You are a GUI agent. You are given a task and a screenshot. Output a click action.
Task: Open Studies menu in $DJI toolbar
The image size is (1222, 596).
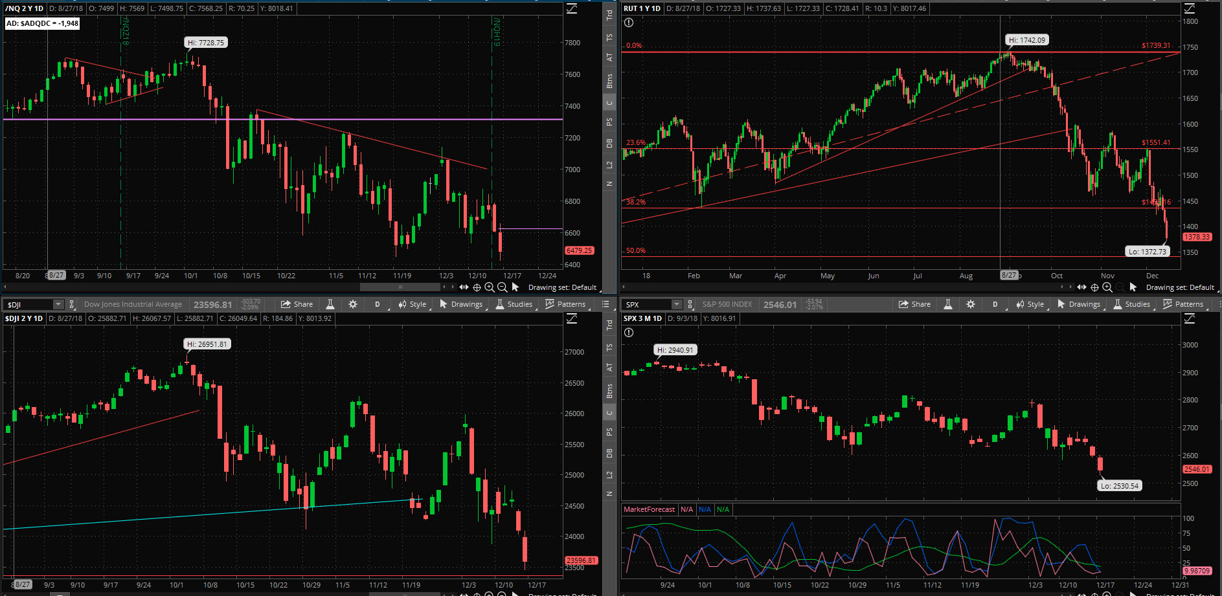pyautogui.click(x=514, y=304)
